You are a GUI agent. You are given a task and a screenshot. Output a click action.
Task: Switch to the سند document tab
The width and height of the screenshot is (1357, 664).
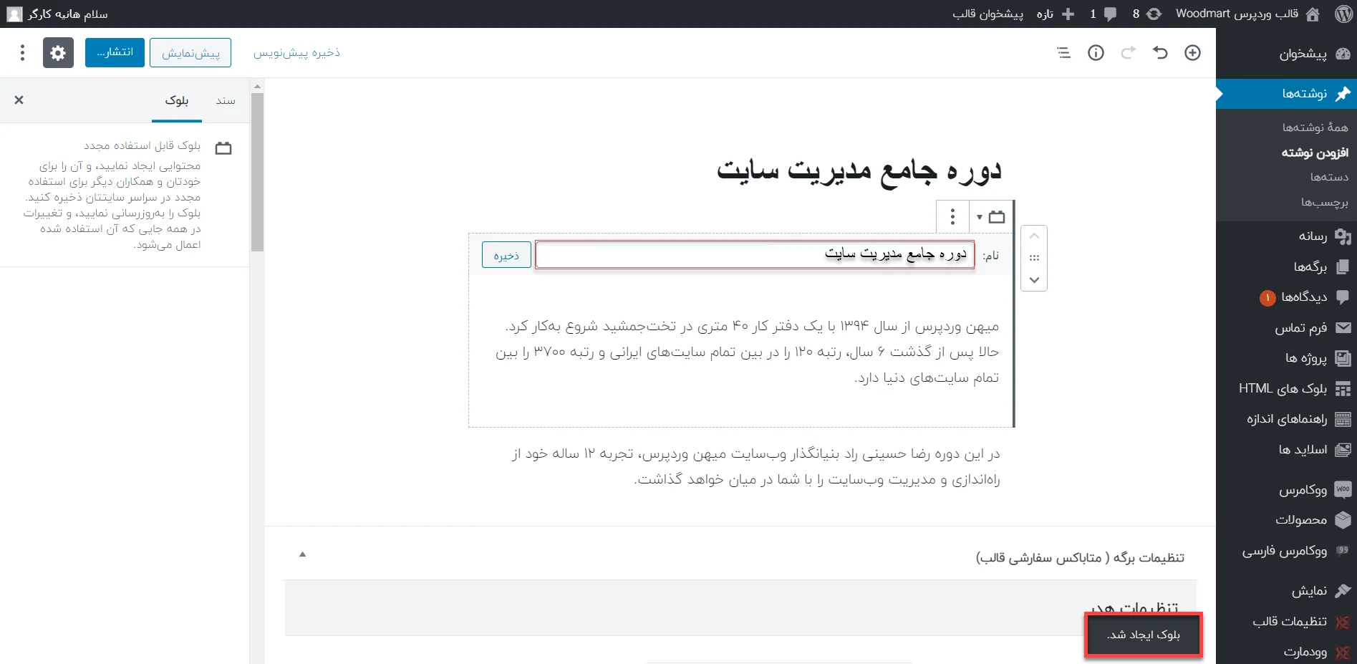tap(226, 100)
